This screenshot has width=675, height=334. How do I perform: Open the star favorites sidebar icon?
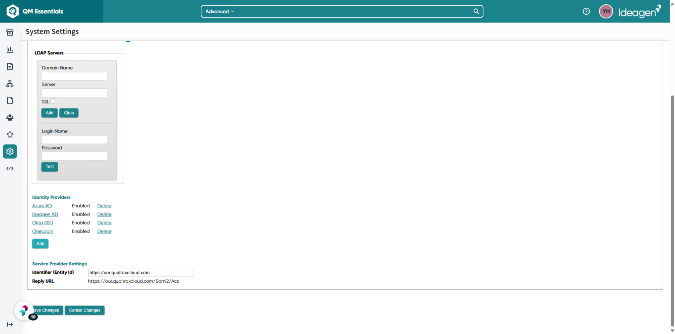click(x=10, y=135)
